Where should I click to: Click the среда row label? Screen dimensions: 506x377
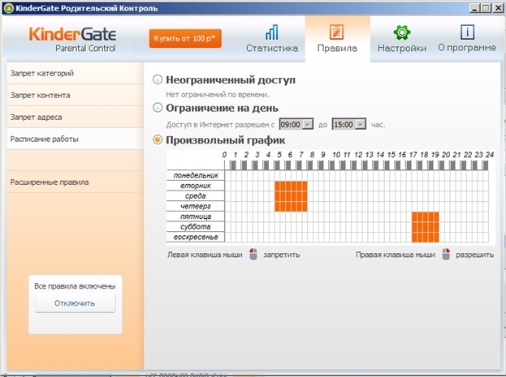(x=196, y=196)
